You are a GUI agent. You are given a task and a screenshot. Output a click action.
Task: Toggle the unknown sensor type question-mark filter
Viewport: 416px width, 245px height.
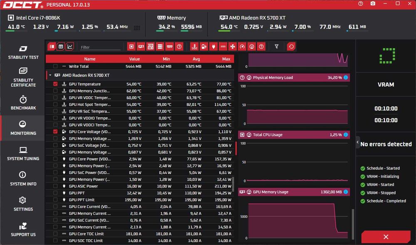(x=261, y=47)
